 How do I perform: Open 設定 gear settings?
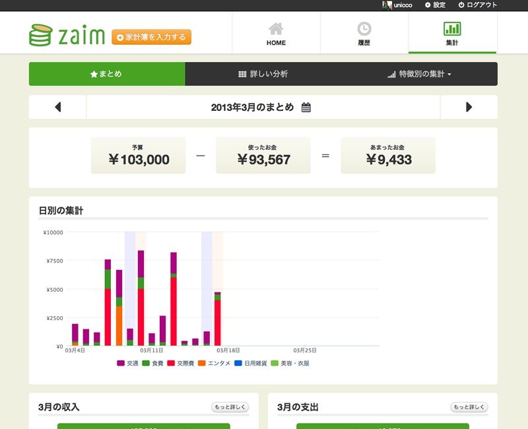click(x=435, y=5)
